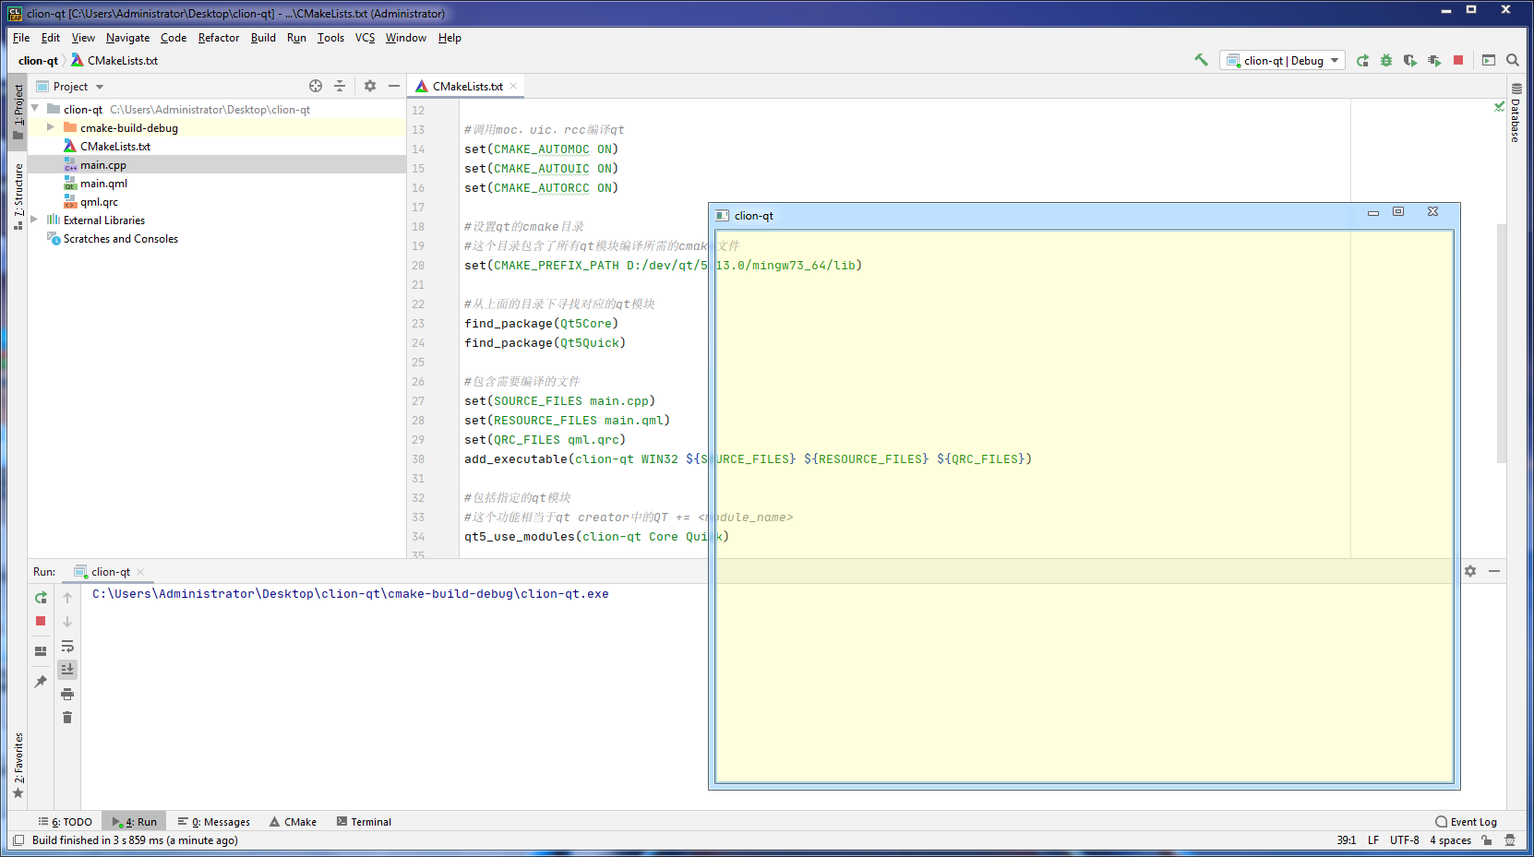Viewport: 1534px width, 857px height.
Task: Rerun clion-qt in the Run panel
Action: 41,598
